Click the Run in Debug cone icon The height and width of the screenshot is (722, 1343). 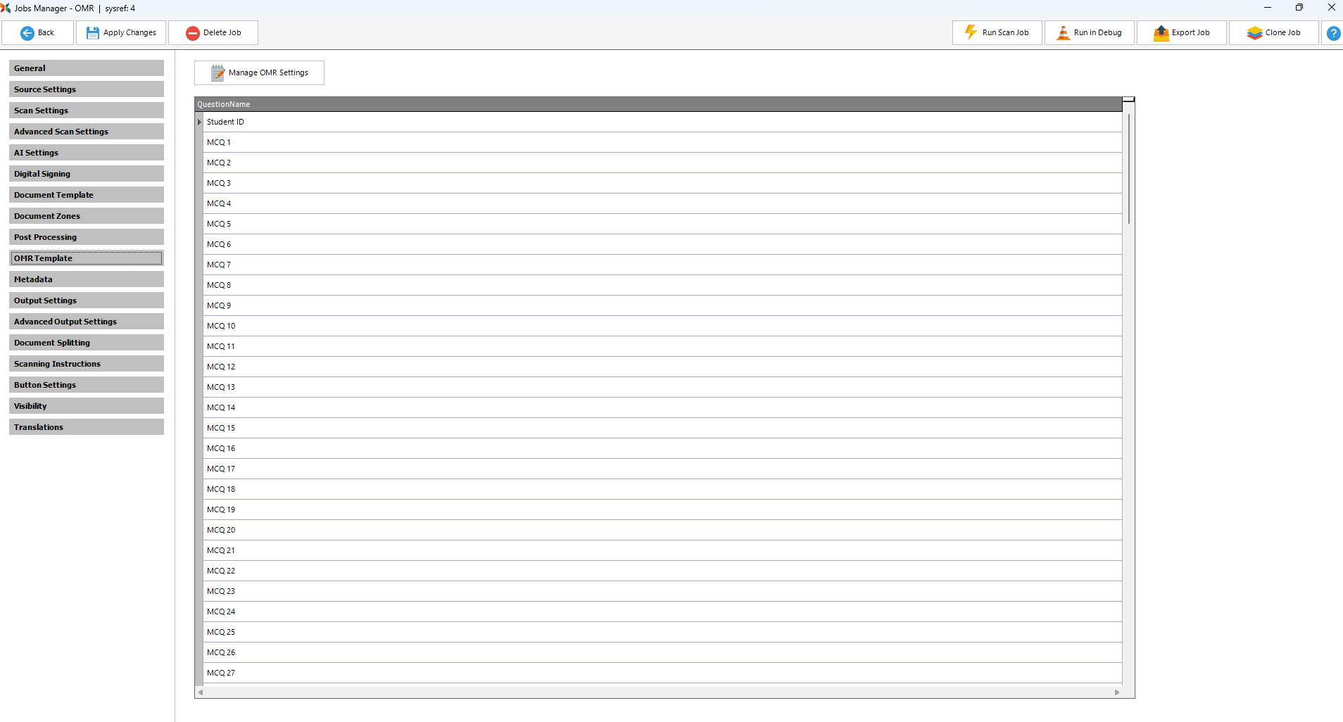point(1063,33)
